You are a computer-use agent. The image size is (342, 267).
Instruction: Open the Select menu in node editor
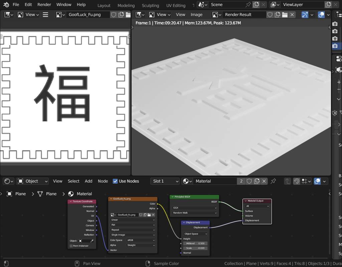(73, 181)
